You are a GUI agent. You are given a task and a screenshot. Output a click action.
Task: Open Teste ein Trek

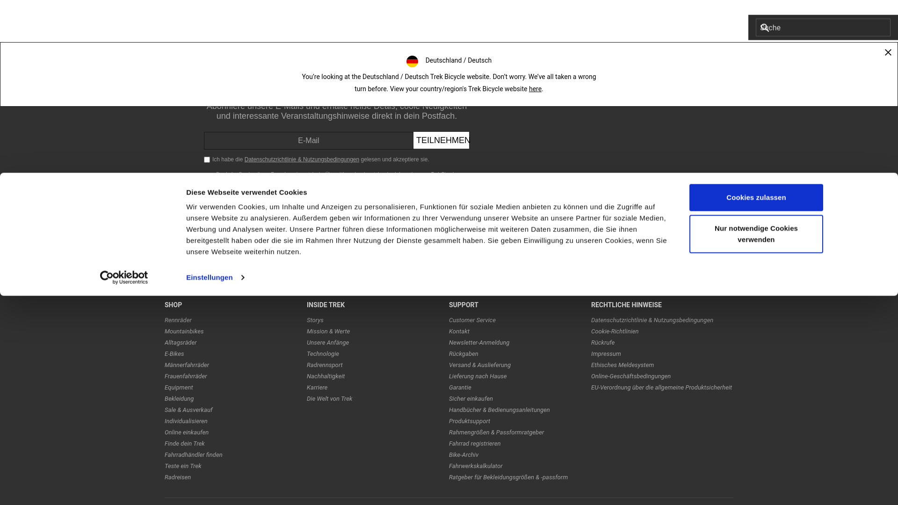point(183,466)
